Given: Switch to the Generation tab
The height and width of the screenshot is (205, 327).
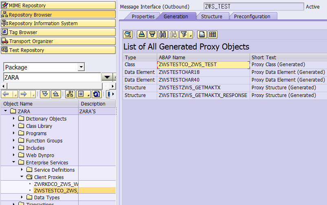Looking at the screenshot, I should pos(176,16).
